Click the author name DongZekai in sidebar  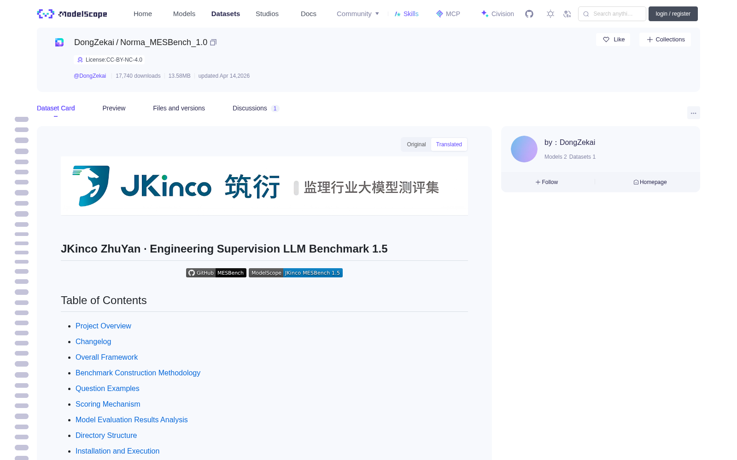coord(577,143)
